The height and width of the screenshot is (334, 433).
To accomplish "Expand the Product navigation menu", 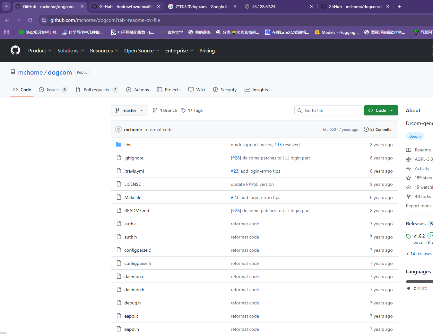I will (x=39, y=51).
